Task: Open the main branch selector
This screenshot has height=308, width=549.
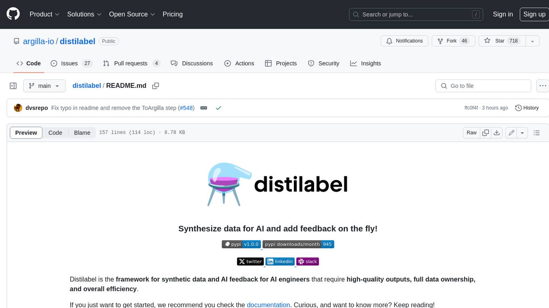Action: tap(44, 86)
